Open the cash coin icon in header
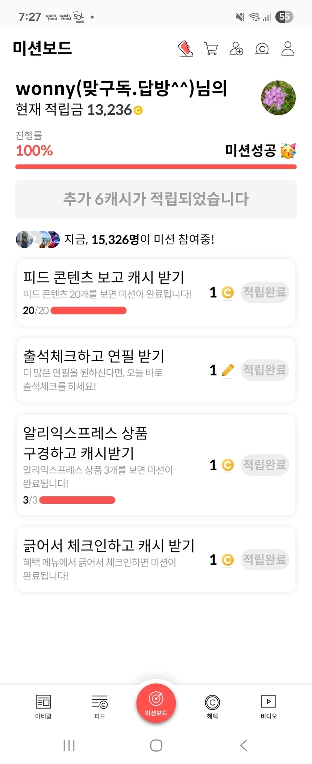312x764 pixels. (x=262, y=49)
